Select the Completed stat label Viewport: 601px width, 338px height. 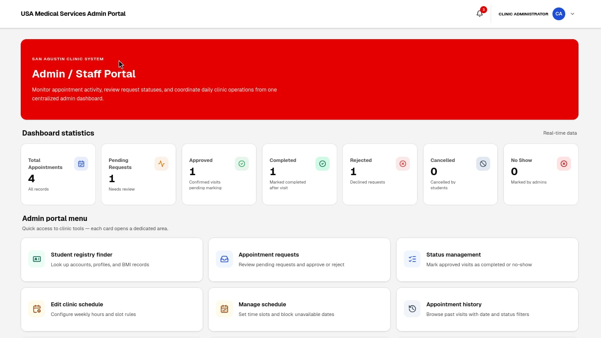click(x=283, y=160)
